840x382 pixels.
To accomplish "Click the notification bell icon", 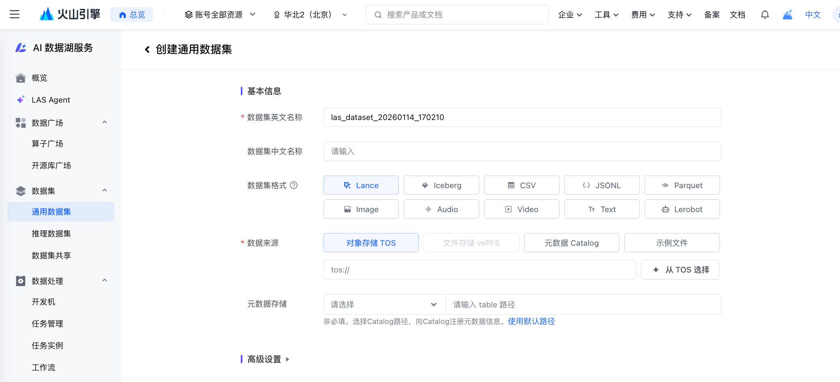I will 765,15.
